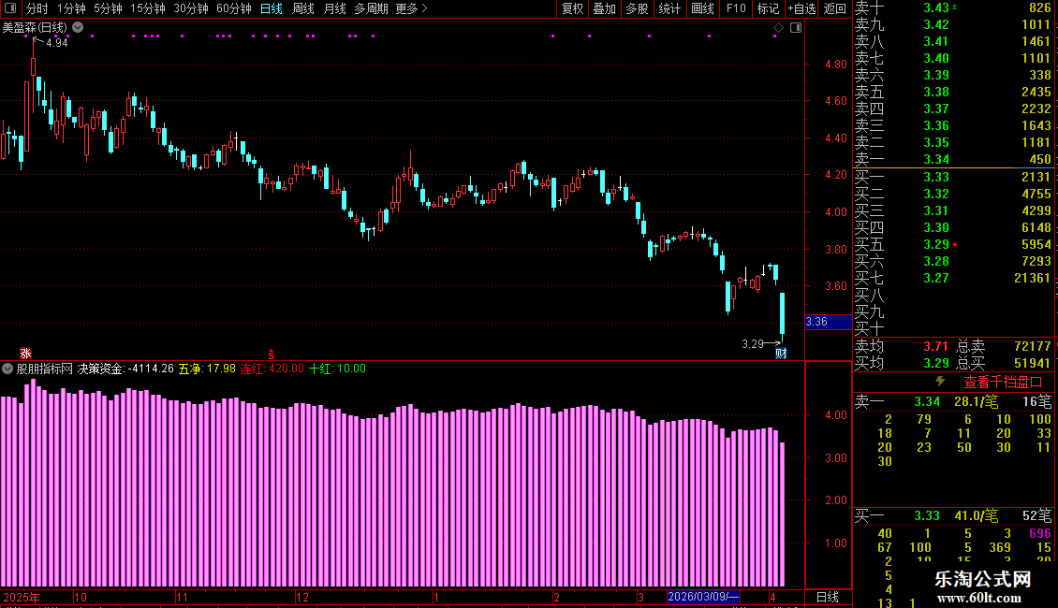The width and height of the screenshot is (1058, 608).
Task: Click the 买五 volume 5954
Action: tap(1036, 244)
